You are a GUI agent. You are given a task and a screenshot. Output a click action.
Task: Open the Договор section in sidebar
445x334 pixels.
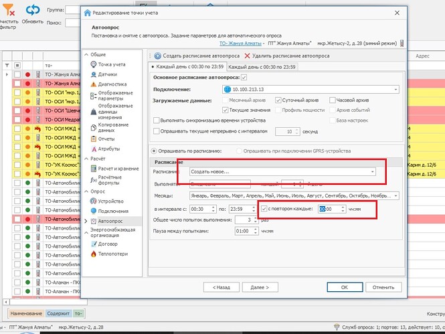(108, 243)
